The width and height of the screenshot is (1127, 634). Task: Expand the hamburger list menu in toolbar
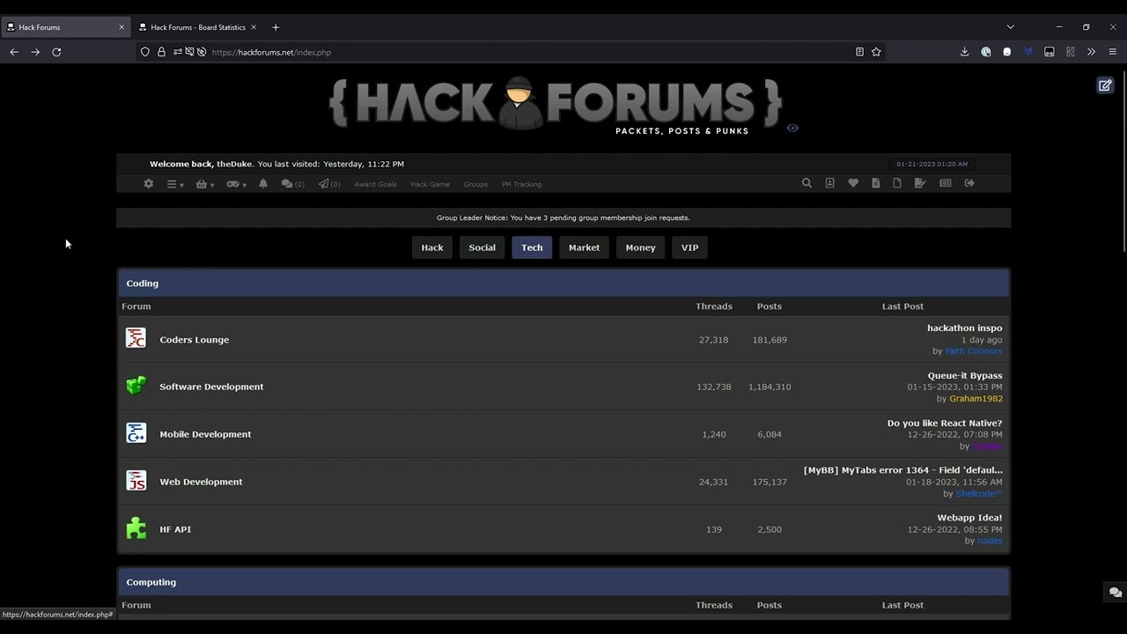tap(175, 184)
